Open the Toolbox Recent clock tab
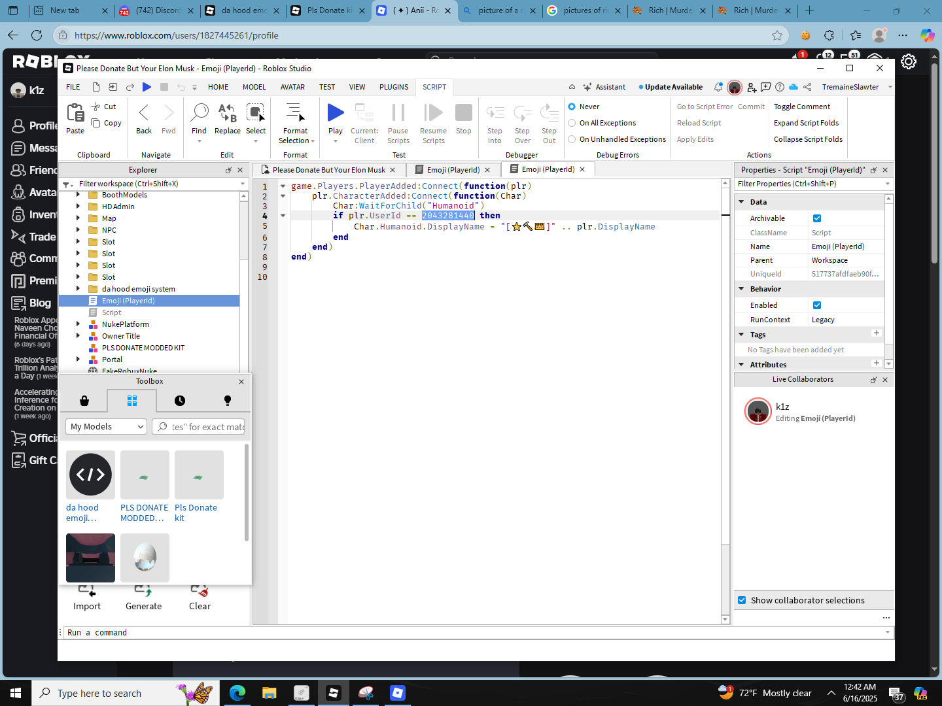Image resolution: width=942 pixels, height=706 pixels. coord(180,401)
